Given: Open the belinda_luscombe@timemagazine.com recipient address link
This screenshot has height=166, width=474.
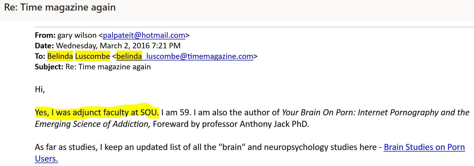Looking at the screenshot, I should [185, 56].
